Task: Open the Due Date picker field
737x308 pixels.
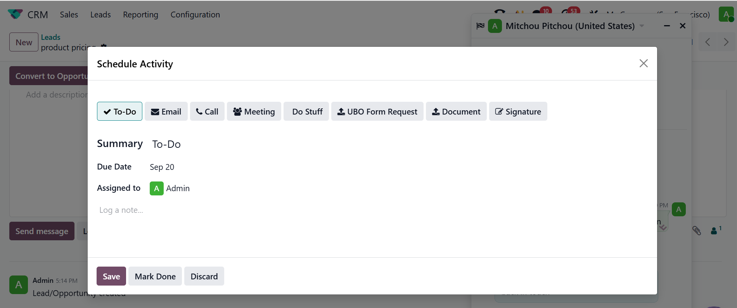Action: pos(162,167)
